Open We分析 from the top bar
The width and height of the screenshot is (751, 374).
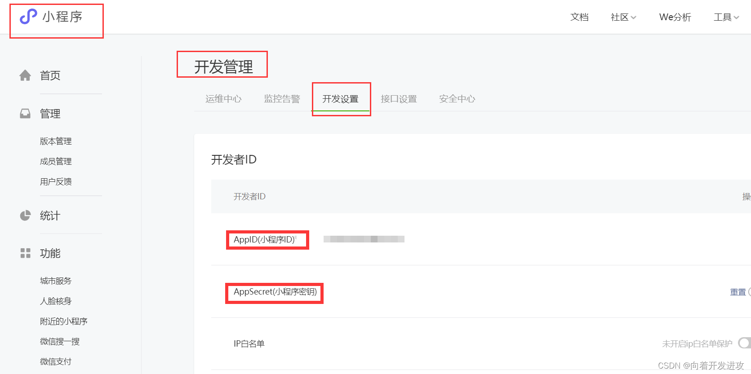(675, 17)
